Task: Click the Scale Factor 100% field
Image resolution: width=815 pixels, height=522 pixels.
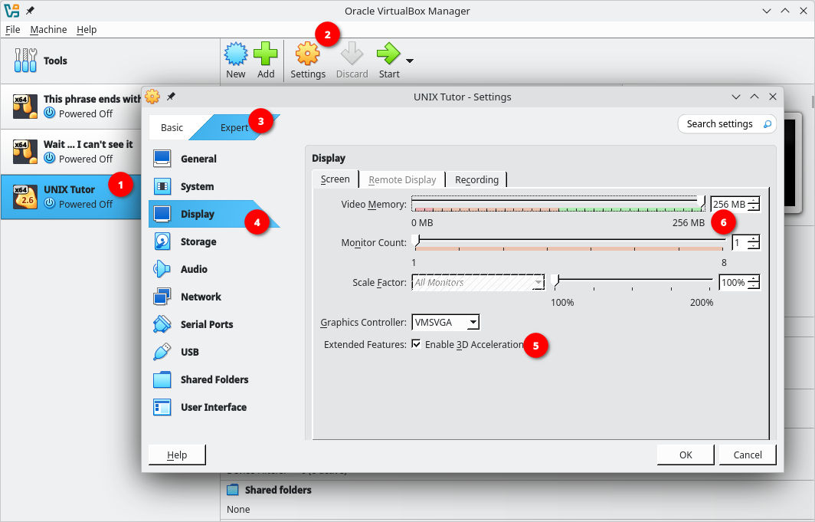Action: click(733, 282)
